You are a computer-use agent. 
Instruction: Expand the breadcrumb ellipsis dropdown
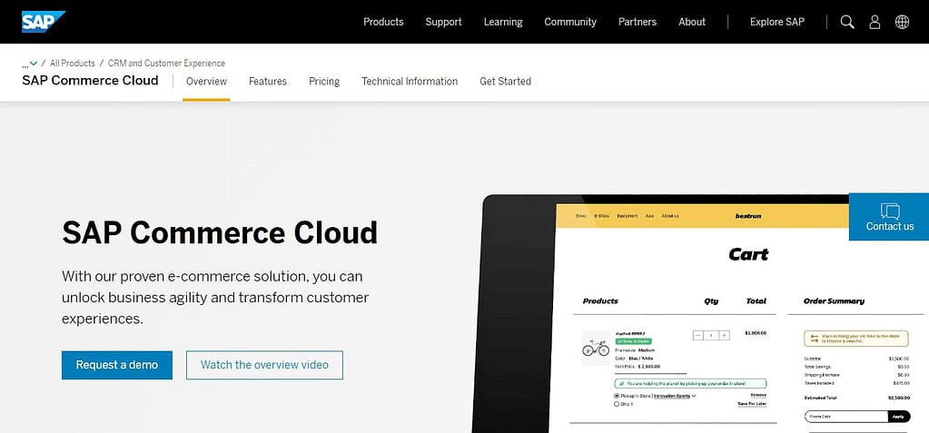(30, 64)
